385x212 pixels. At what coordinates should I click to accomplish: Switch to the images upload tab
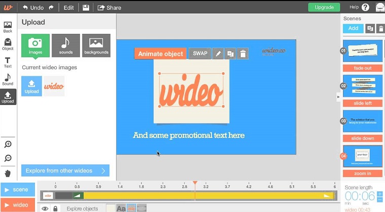pyautogui.click(x=35, y=45)
